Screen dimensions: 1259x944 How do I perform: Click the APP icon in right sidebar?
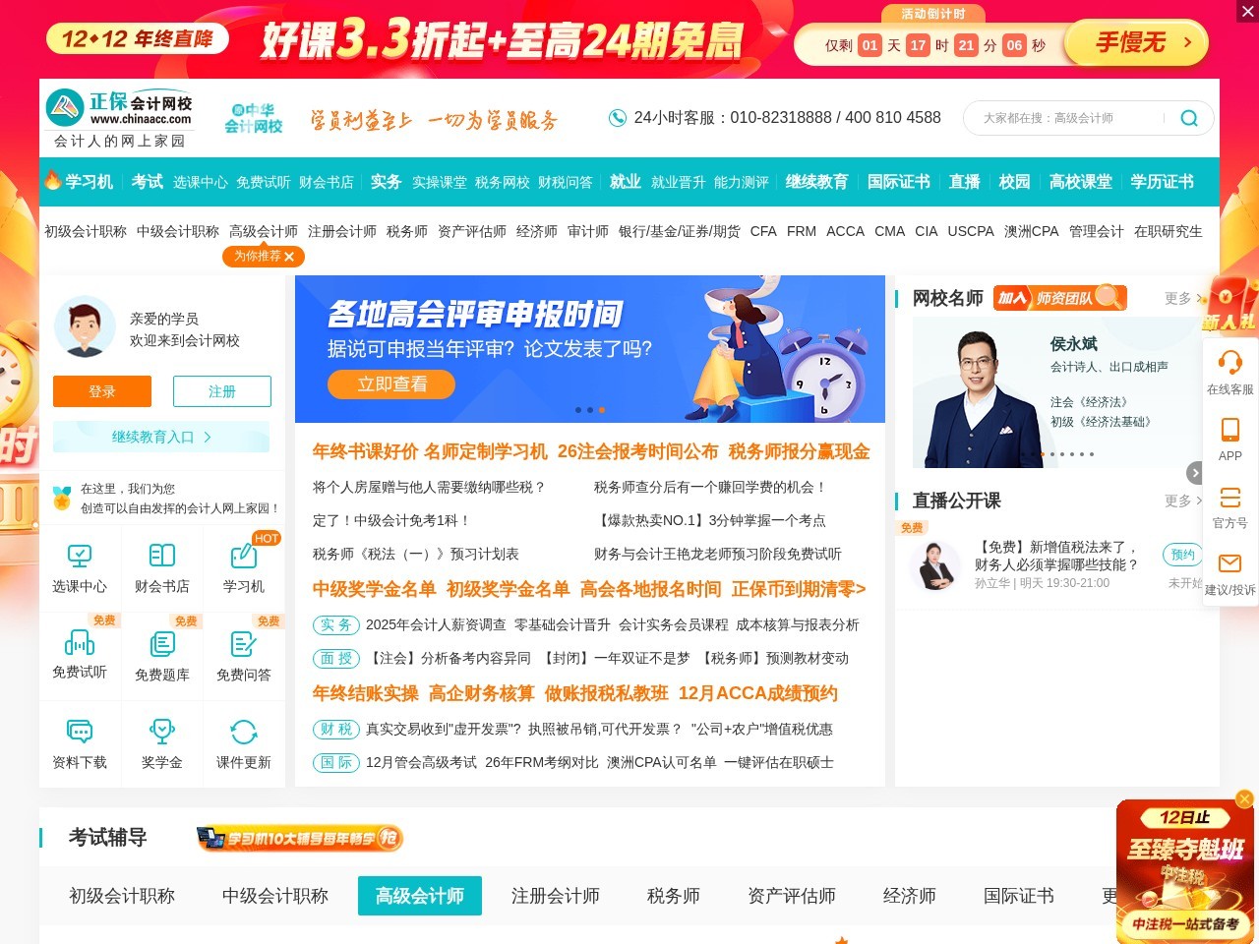1230,439
